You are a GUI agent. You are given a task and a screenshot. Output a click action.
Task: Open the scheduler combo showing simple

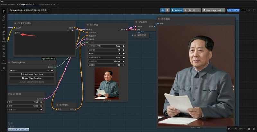point(107,61)
